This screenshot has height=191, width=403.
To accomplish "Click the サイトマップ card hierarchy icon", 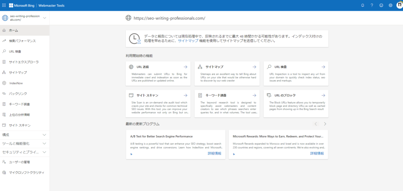I will click(200, 67).
